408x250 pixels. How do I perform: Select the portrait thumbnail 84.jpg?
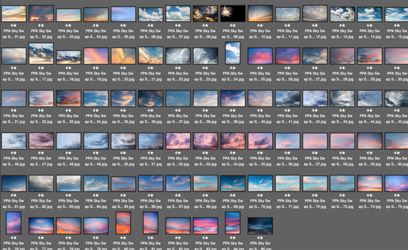233,223
